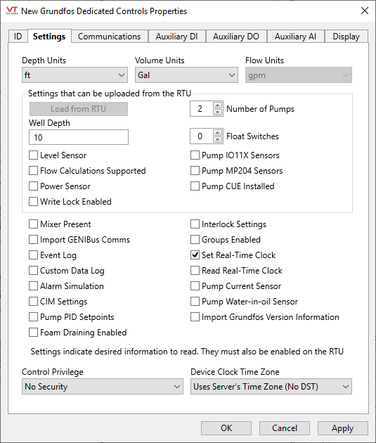Apply the settings changes

point(343,428)
